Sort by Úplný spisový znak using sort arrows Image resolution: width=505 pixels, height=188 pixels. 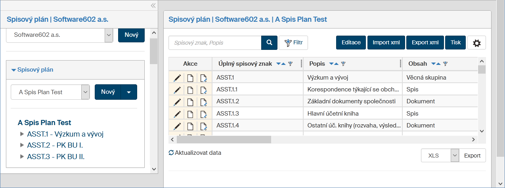pyautogui.click(x=281, y=64)
